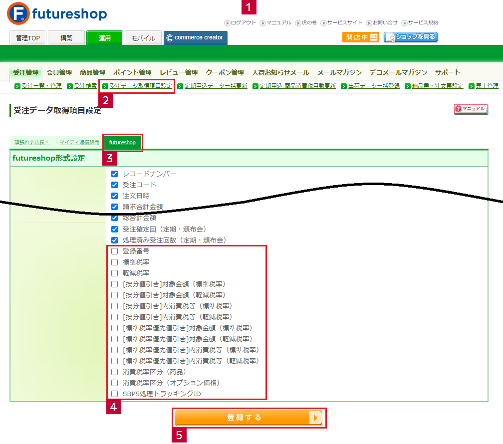Check [按分値引き]内消費税等（軽減税率） checkbox
The image size is (503, 444).
coord(115,317)
